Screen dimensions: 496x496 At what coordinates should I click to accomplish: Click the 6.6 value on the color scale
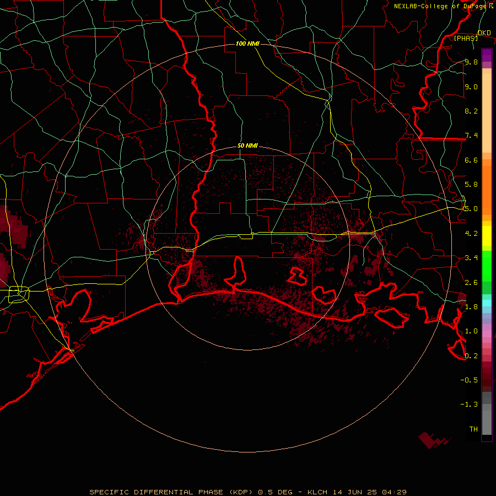pyautogui.click(x=471, y=160)
